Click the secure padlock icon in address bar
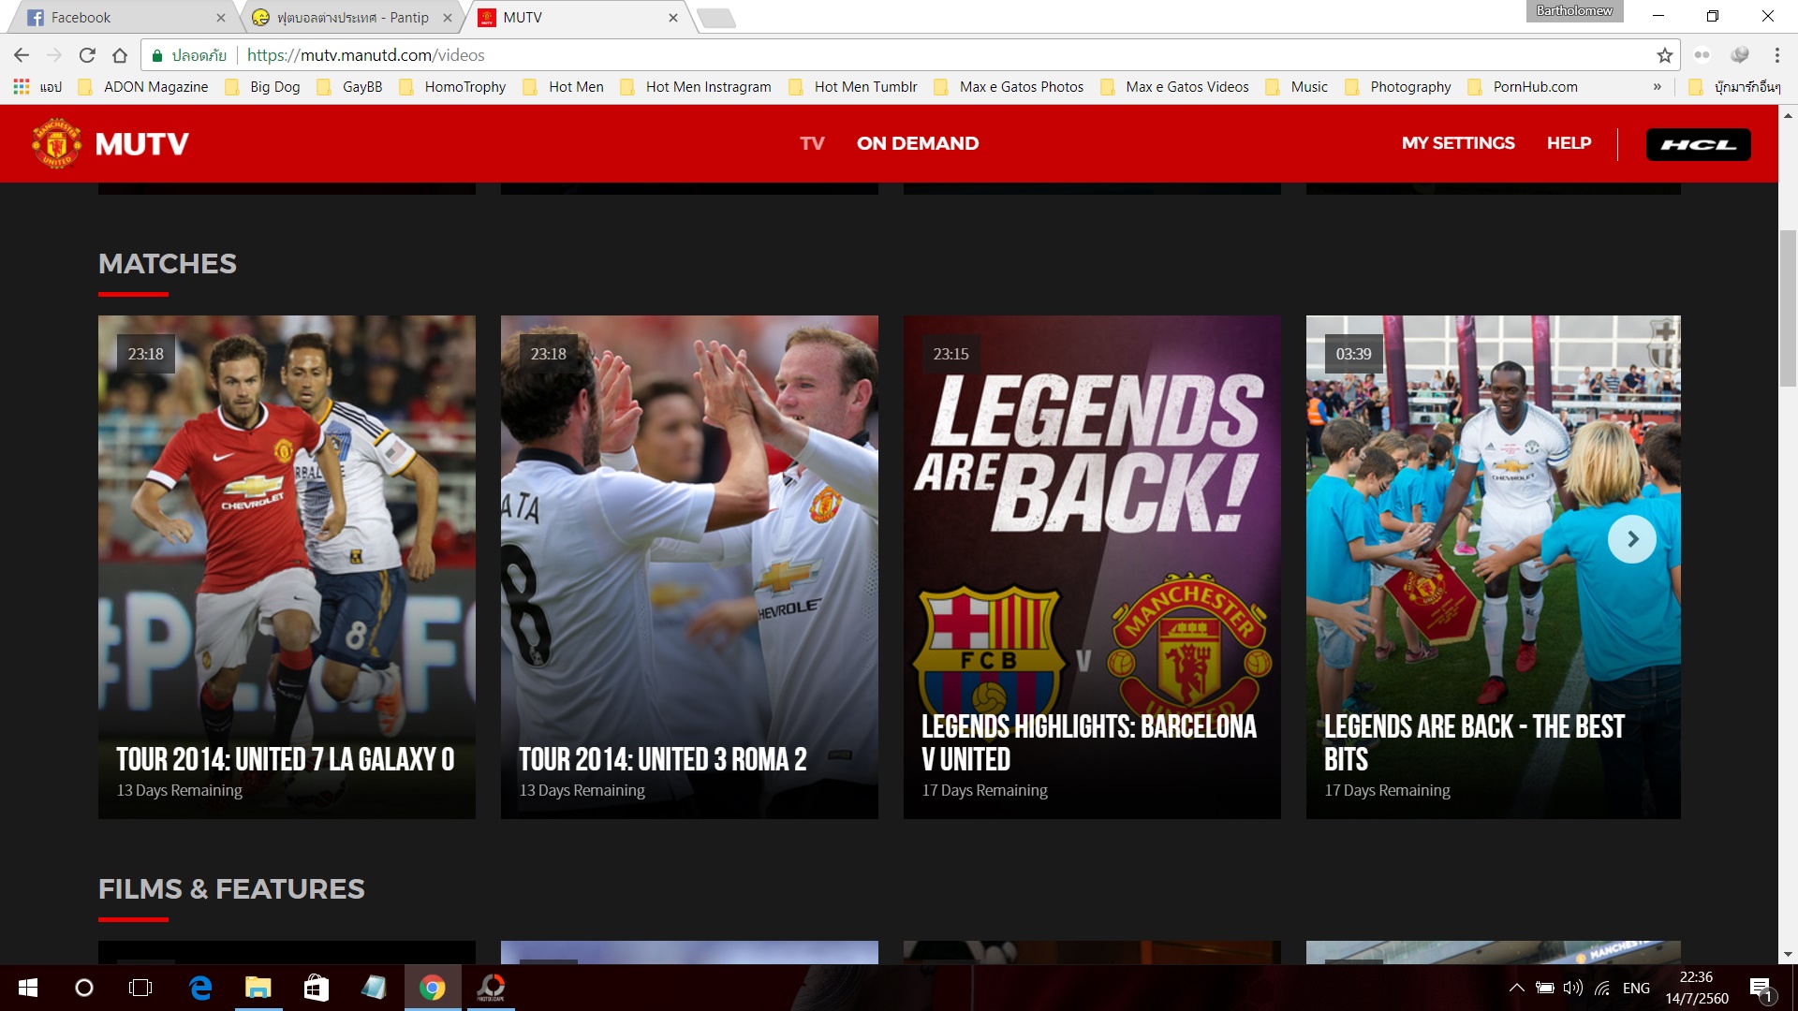This screenshot has width=1798, height=1011. [157, 55]
